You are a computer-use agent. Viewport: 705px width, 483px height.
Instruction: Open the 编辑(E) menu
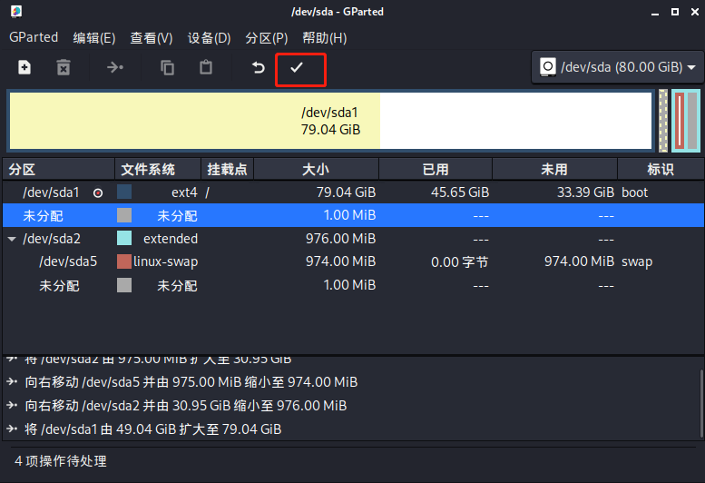[x=94, y=38]
